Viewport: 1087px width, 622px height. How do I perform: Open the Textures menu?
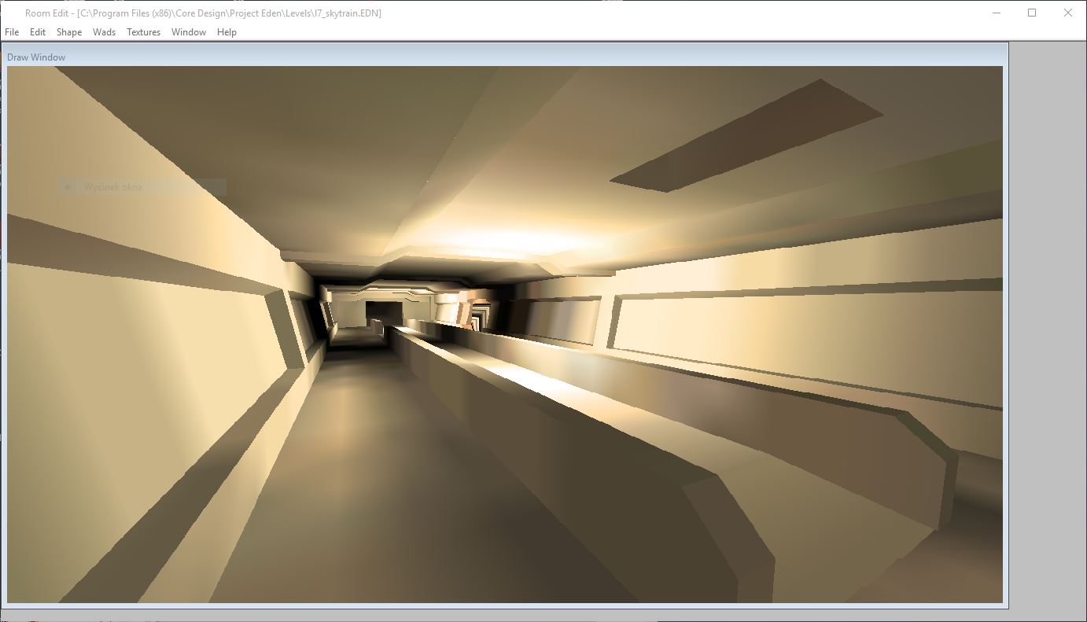coord(143,32)
